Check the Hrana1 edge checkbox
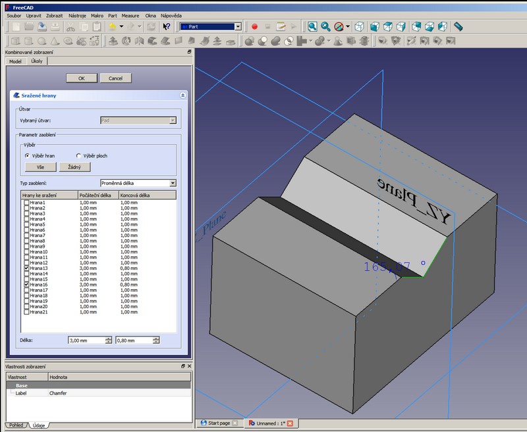527x432 pixels. coord(26,203)
